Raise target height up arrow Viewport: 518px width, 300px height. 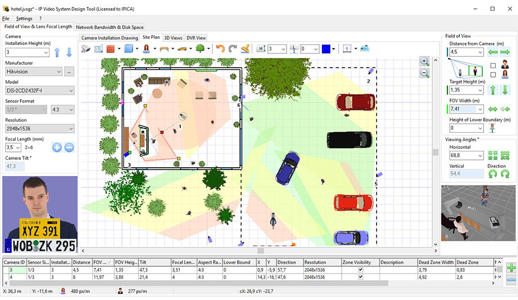point(493,90)
